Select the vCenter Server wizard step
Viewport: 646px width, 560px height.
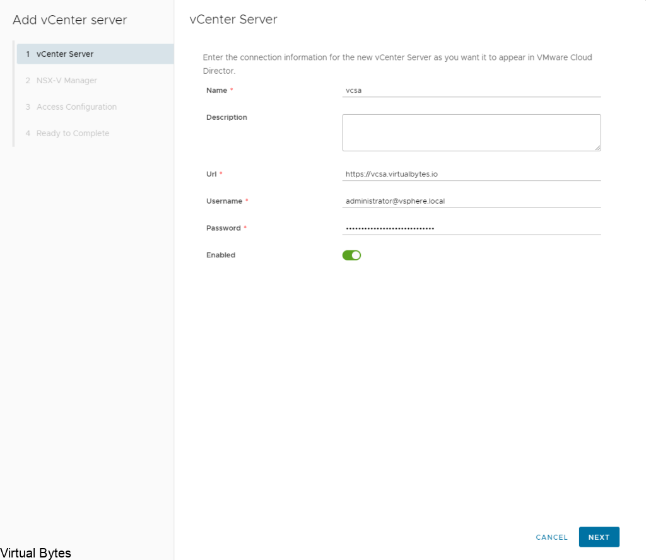click(x=95, y=54)
